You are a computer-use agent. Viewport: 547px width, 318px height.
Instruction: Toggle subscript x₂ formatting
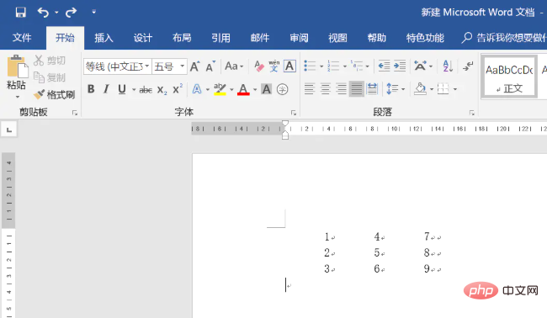point(162,90)
